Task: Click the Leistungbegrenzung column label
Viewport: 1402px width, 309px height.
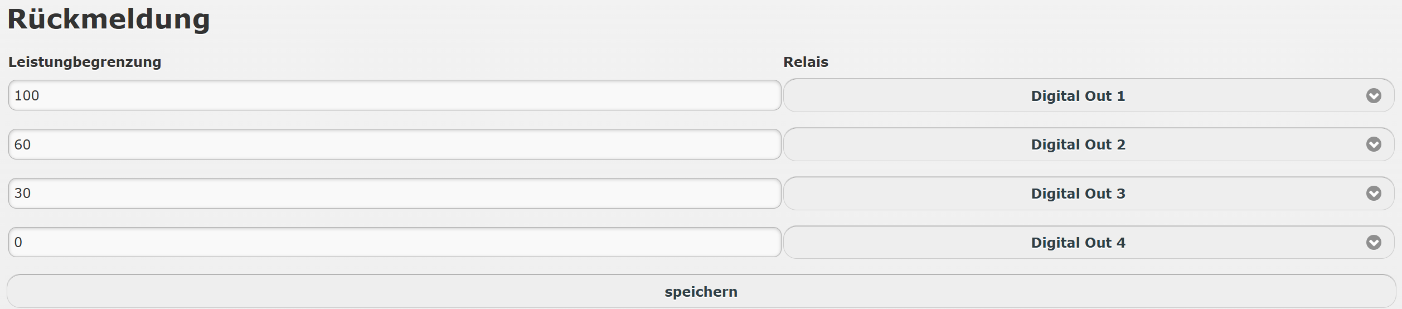Action: tap(85, 62)
